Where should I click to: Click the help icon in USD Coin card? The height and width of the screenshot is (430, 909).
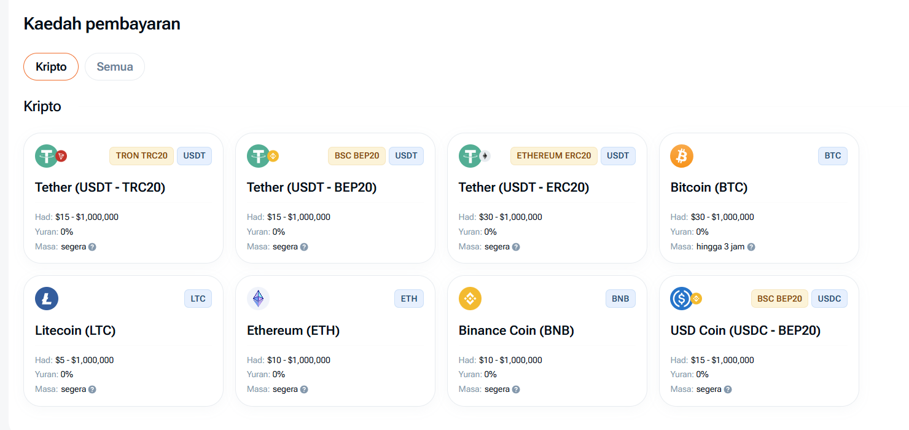[728, 389]
